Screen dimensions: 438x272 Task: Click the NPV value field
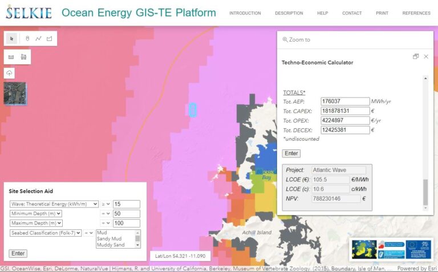pos(336,198)
